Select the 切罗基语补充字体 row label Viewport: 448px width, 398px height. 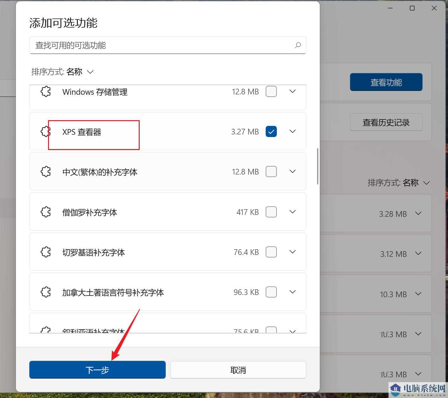[94, 252]
